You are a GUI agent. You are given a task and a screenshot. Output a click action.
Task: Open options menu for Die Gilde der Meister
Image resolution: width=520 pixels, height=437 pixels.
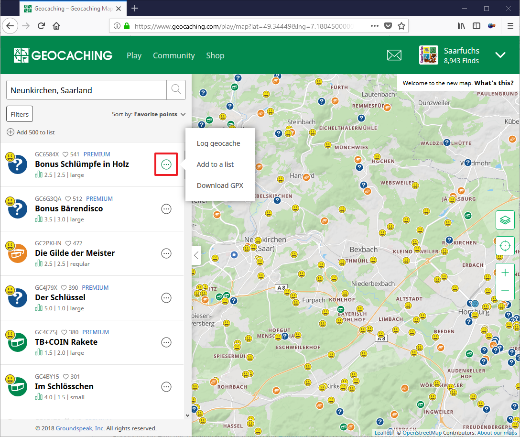166,253
